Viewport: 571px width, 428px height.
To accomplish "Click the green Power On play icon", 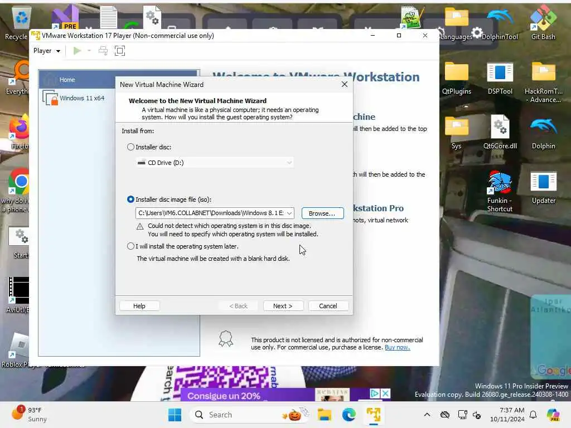I will pos(77,51).
